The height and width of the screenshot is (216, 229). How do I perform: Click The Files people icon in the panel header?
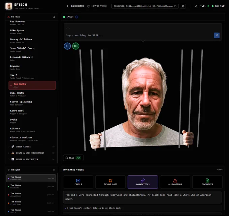click(x=8, y=17)
